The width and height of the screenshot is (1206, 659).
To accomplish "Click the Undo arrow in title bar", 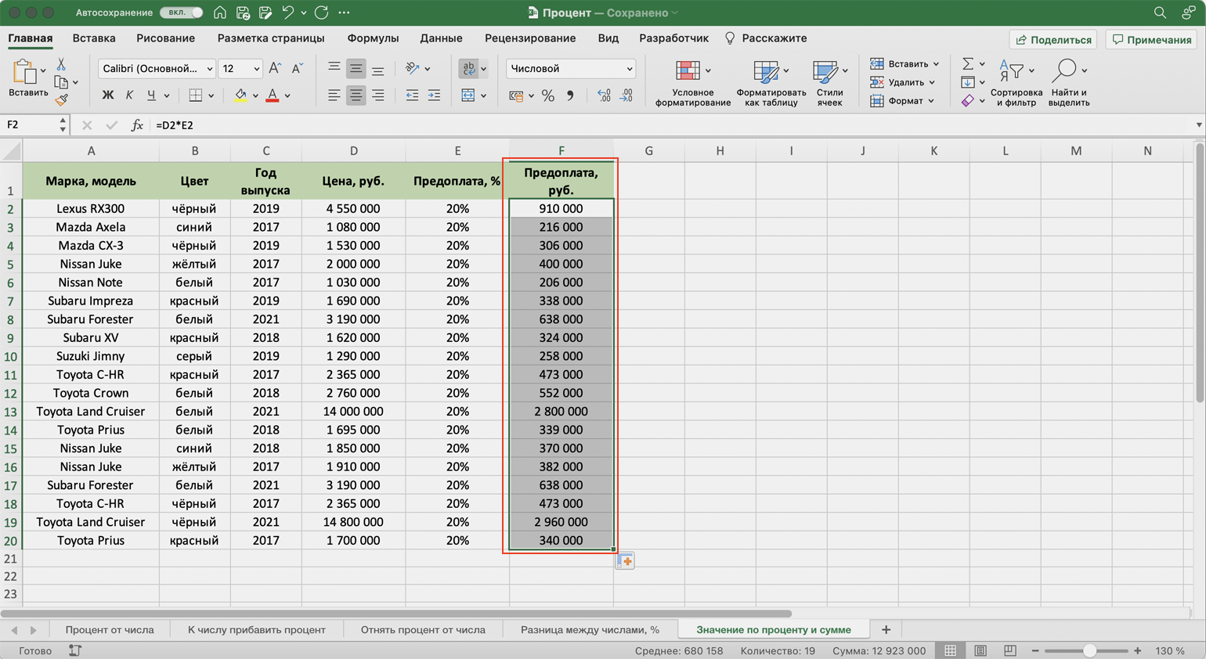I will [287, 13].
